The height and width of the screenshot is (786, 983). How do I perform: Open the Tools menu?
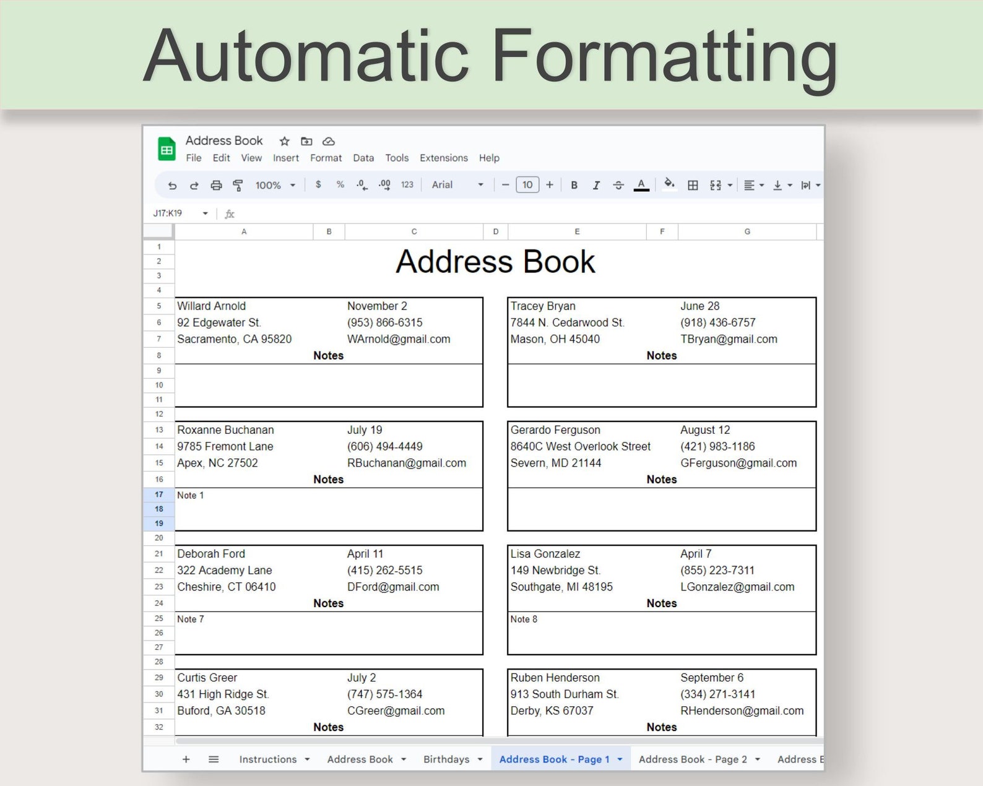point(397,158)
